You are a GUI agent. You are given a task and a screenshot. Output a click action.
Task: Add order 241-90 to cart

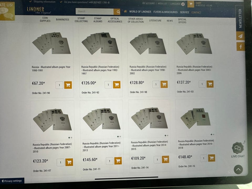68,85
